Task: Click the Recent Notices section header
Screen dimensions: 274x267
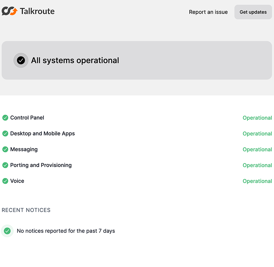Action: click(26, 210)
